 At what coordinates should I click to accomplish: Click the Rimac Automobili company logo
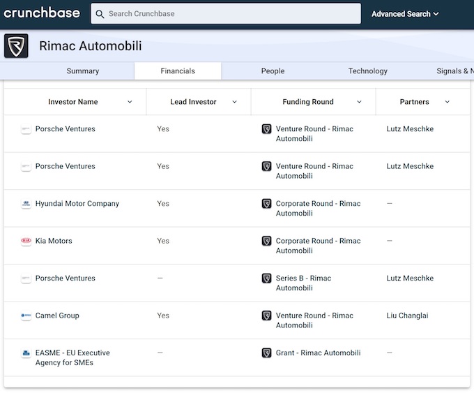pyautogui.click(x=16, y=46)
